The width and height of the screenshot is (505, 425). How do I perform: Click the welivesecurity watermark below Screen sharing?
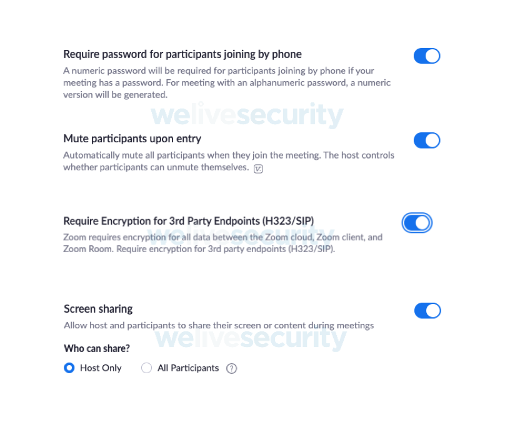[251, 338]
